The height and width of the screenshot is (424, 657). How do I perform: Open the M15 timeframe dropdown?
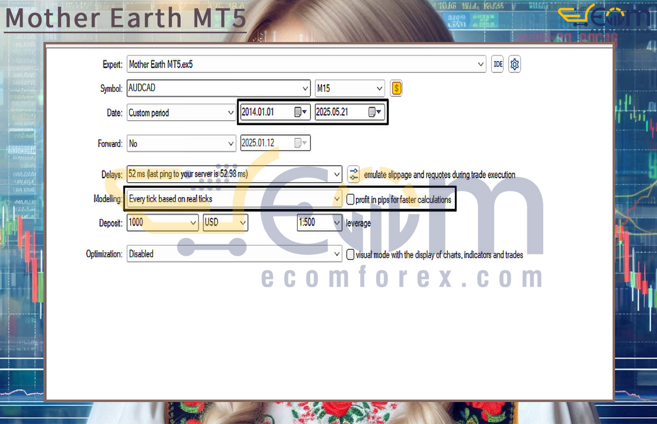[380, 88]
